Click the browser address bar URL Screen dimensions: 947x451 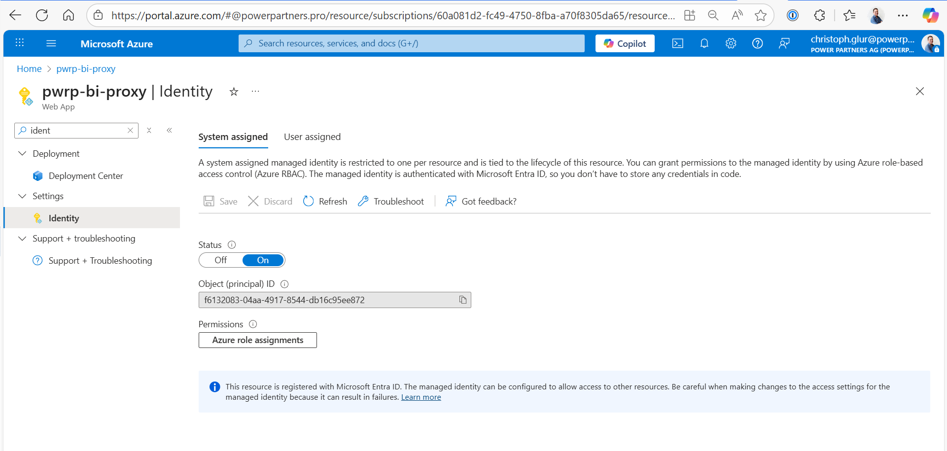pos(393,16)
